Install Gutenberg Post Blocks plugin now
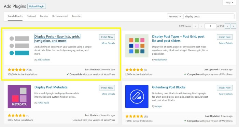 click(225, 88)
